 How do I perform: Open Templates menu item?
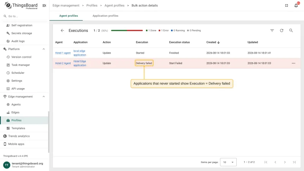click(24, 128)
